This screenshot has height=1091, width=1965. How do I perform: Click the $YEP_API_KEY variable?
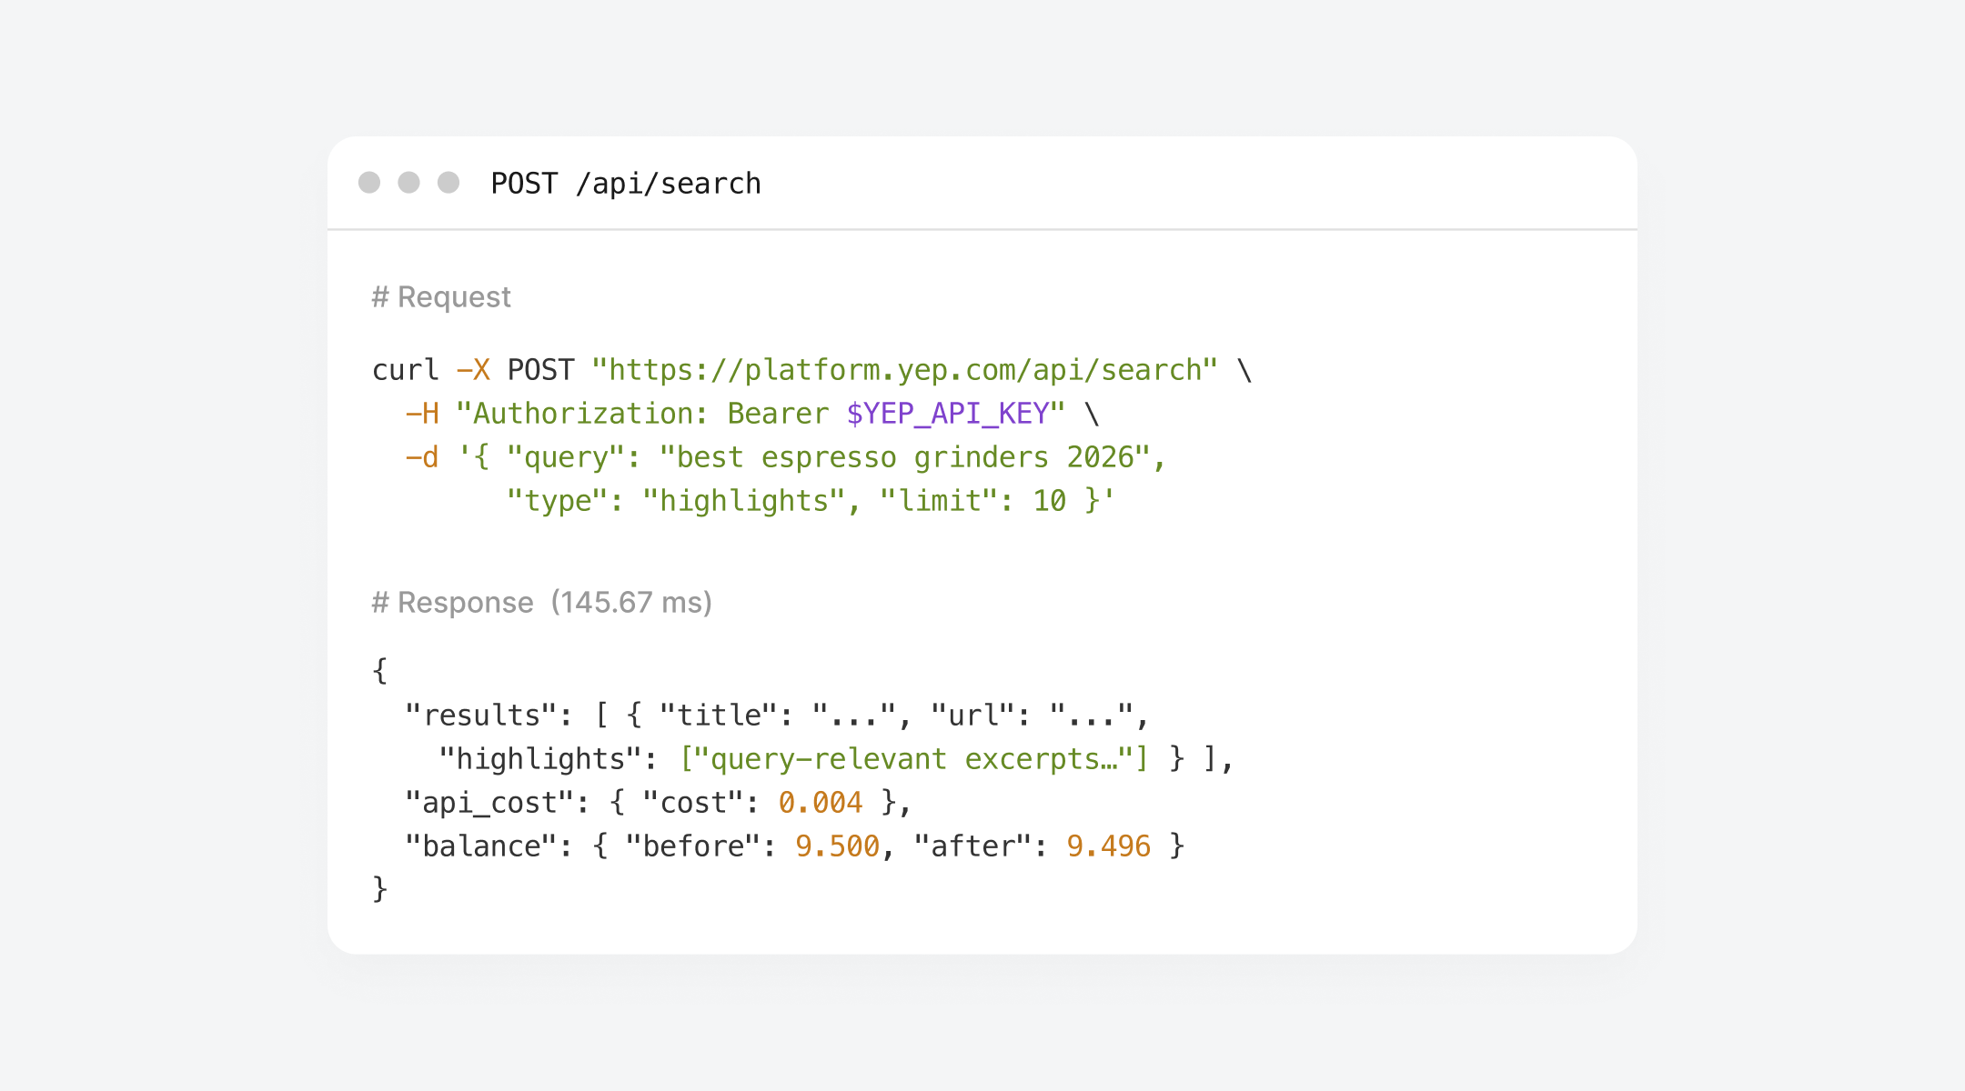tap(948, 414)
